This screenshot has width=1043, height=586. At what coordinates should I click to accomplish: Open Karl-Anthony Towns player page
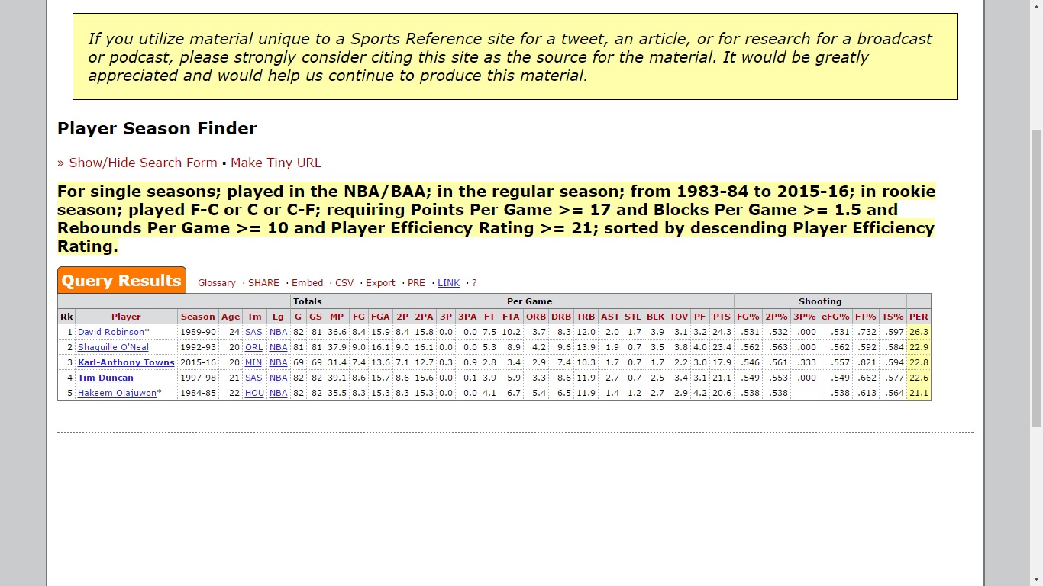coord(126,362)
